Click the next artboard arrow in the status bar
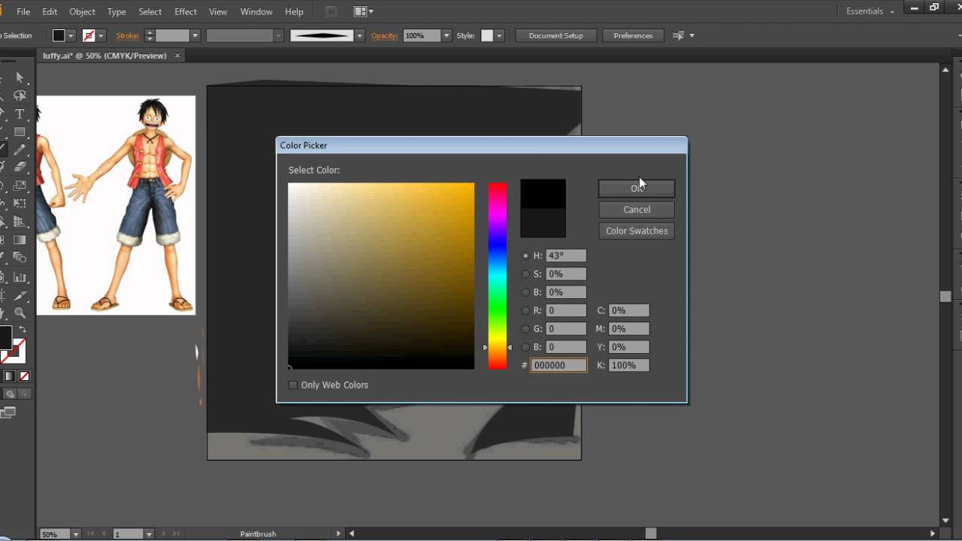 [x=164, y=533]
